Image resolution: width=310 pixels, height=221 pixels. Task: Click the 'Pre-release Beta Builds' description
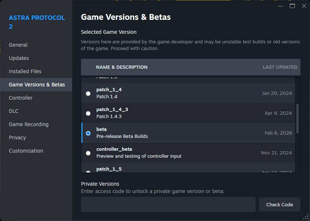pos(122,136)
